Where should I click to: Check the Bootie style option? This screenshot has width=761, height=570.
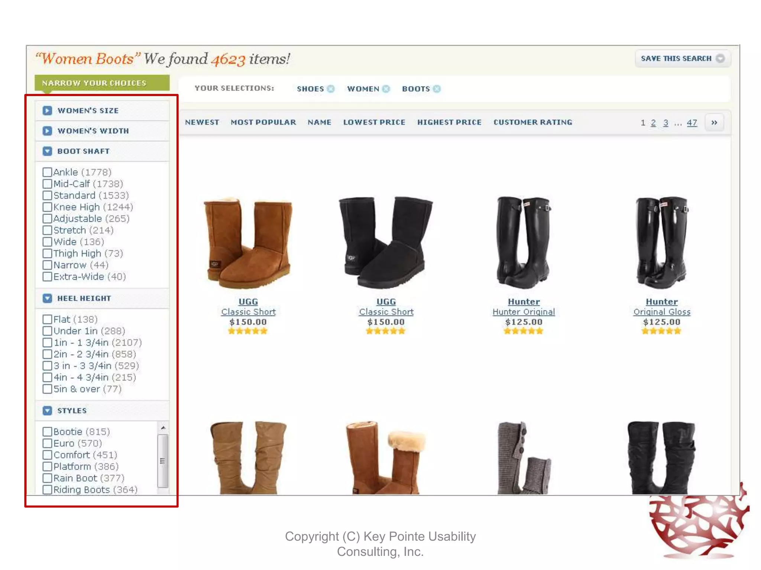coord(47,432)
